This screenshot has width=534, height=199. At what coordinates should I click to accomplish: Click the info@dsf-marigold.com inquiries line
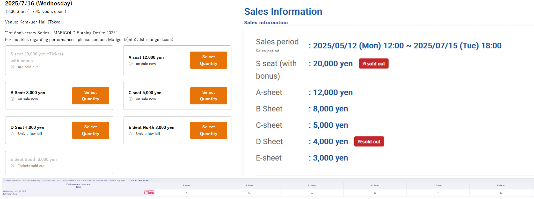coord(89,39)
